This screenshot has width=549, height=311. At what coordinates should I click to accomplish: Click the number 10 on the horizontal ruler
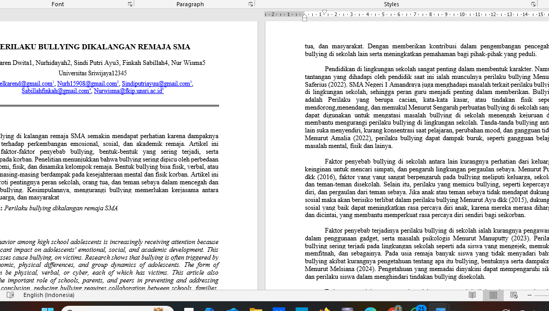pyautogui.click(x=462, y=15)
